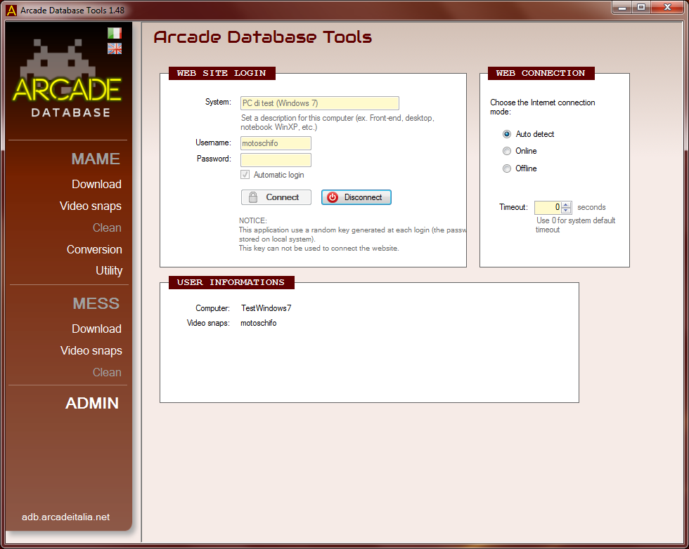
Task: Open the MESS section heading
Action: tap(96, 304)
